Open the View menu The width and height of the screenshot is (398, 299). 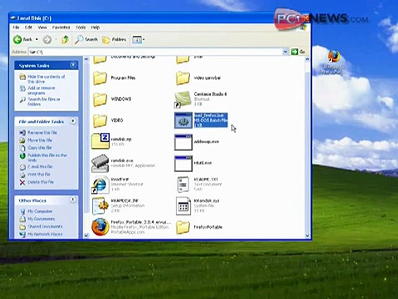(x=42, y=27)
